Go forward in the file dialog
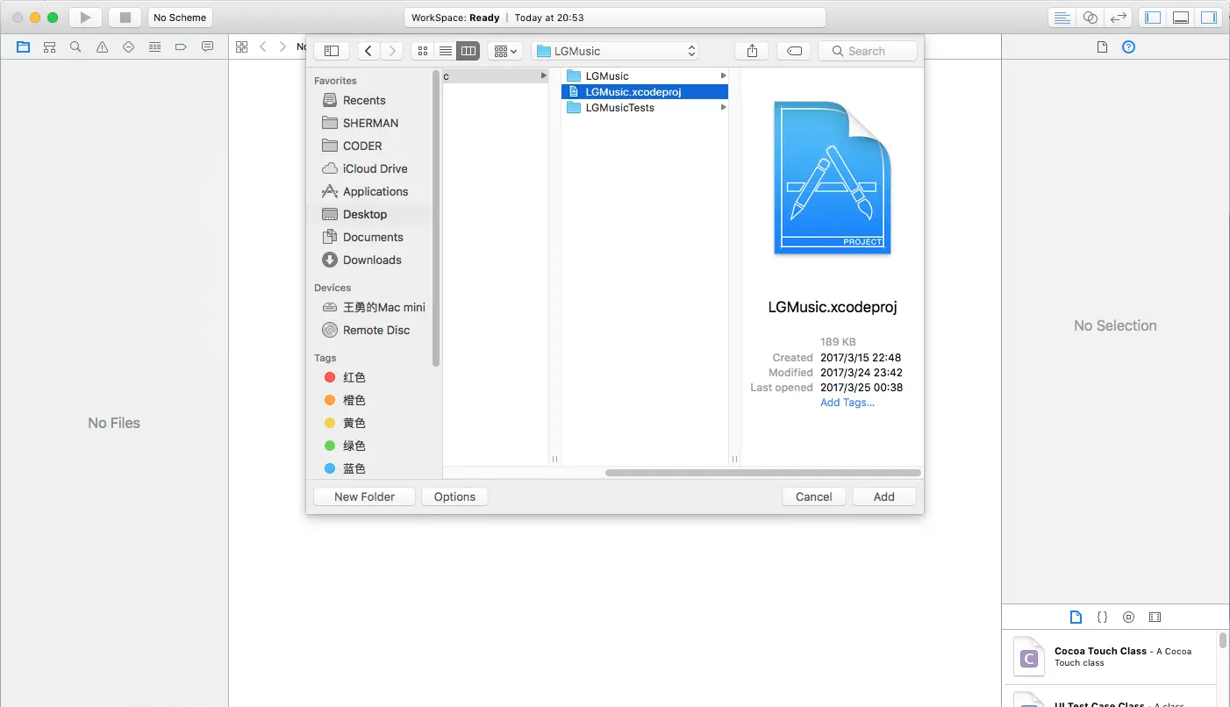1230x707 pixels. tap(393, 51)
